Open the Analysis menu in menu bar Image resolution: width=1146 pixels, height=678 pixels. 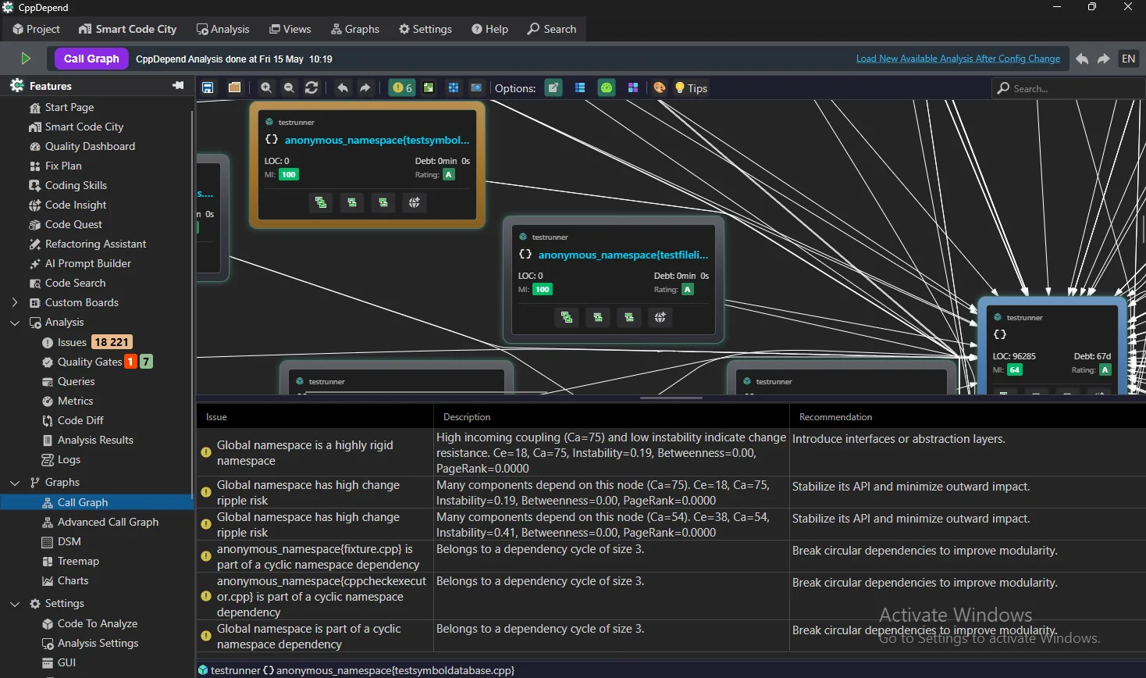pos(223,29)
